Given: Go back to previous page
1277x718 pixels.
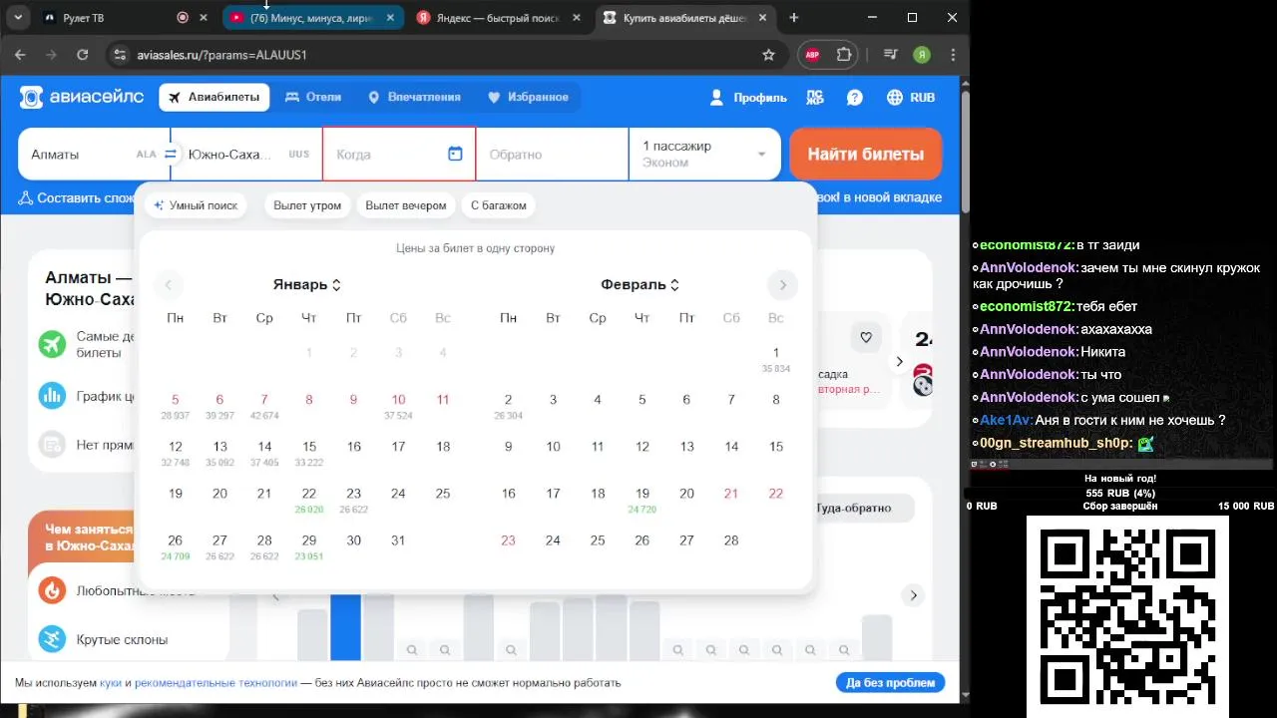Looking at the screenshot, I should [x=20, y=55].
